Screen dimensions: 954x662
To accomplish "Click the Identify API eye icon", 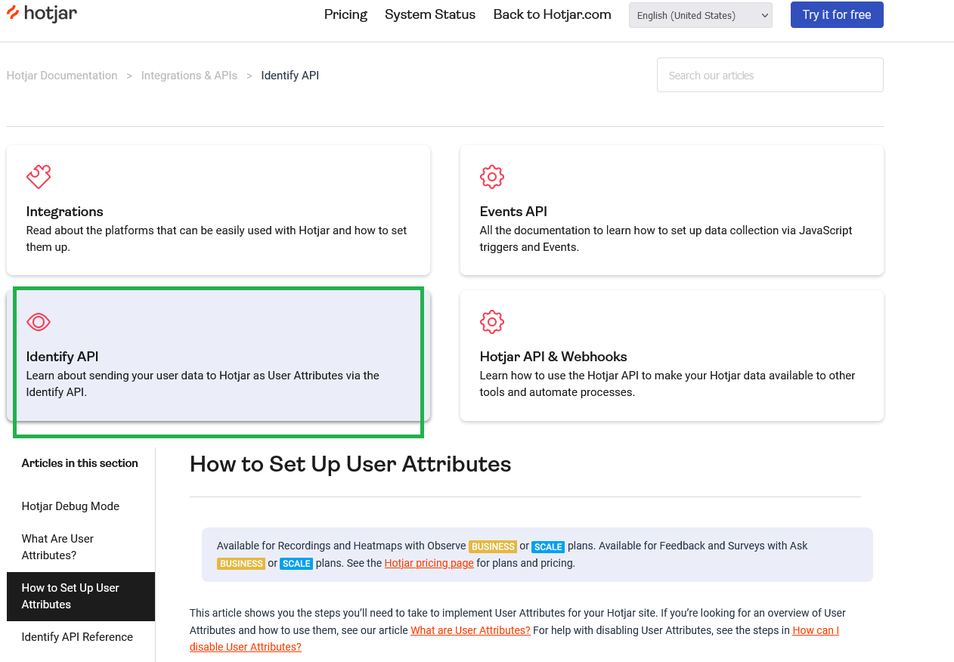I will 39,322.
